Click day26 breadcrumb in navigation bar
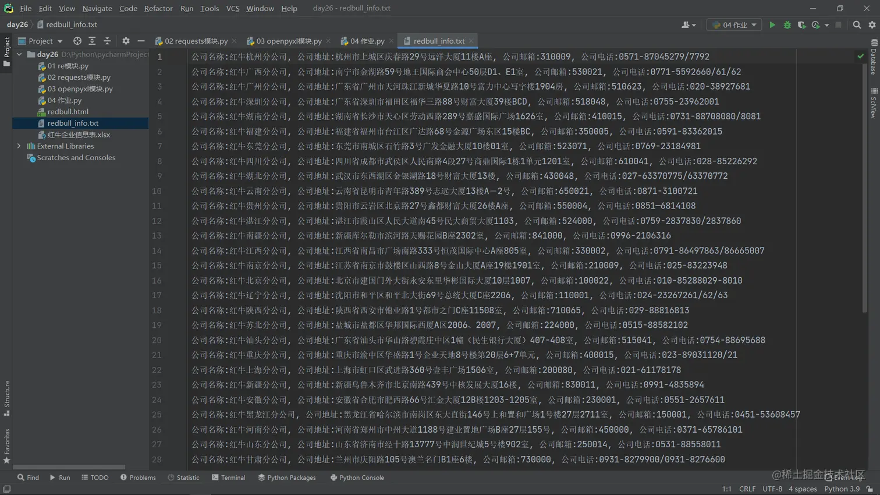Screen dimensions: 880x495 (17, 25)
